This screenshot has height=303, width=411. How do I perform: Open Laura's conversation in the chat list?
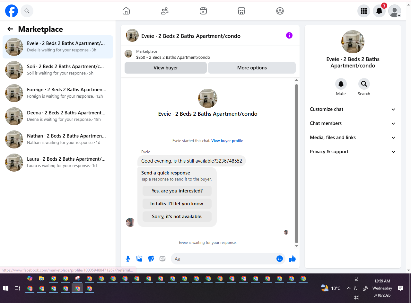click(x=58, y=163)
